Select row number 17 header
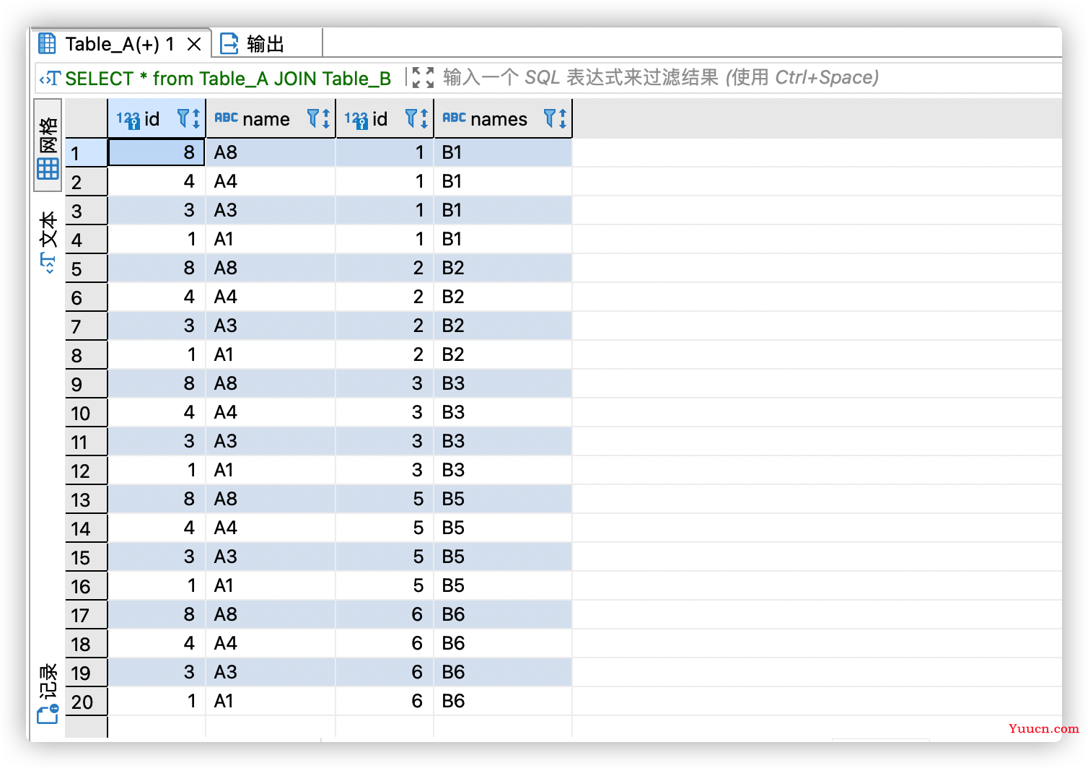This screenshot has height=768, width=1088. pos(86,615)
